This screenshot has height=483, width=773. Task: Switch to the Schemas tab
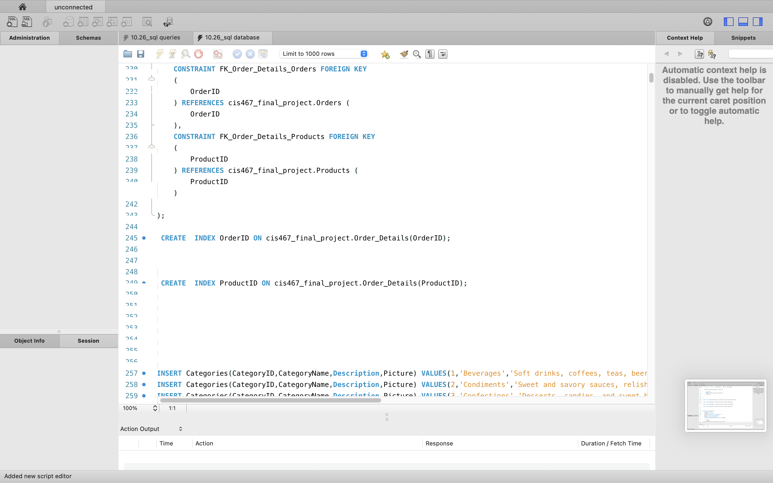pos(89,37)
